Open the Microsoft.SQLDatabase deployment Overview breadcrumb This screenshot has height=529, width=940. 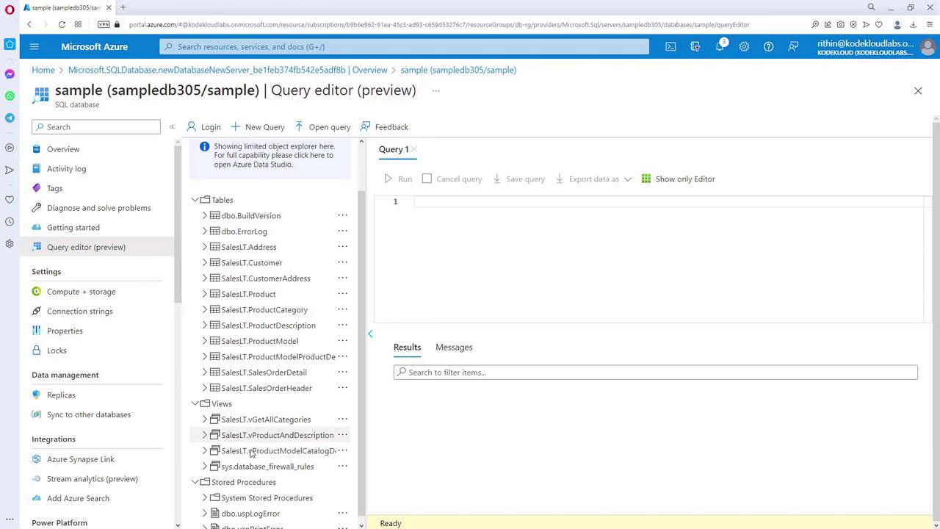coord(228,70)
